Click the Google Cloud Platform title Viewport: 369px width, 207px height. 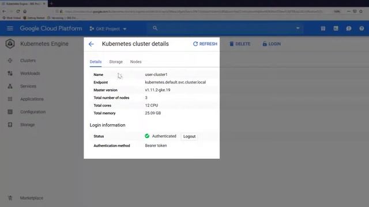click(51, 28)
